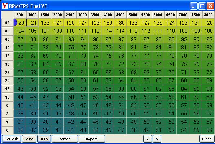Viewport: 215px width, 144px height.
Task: Select the 4500 RPM column header
Action: click(120, 15)
